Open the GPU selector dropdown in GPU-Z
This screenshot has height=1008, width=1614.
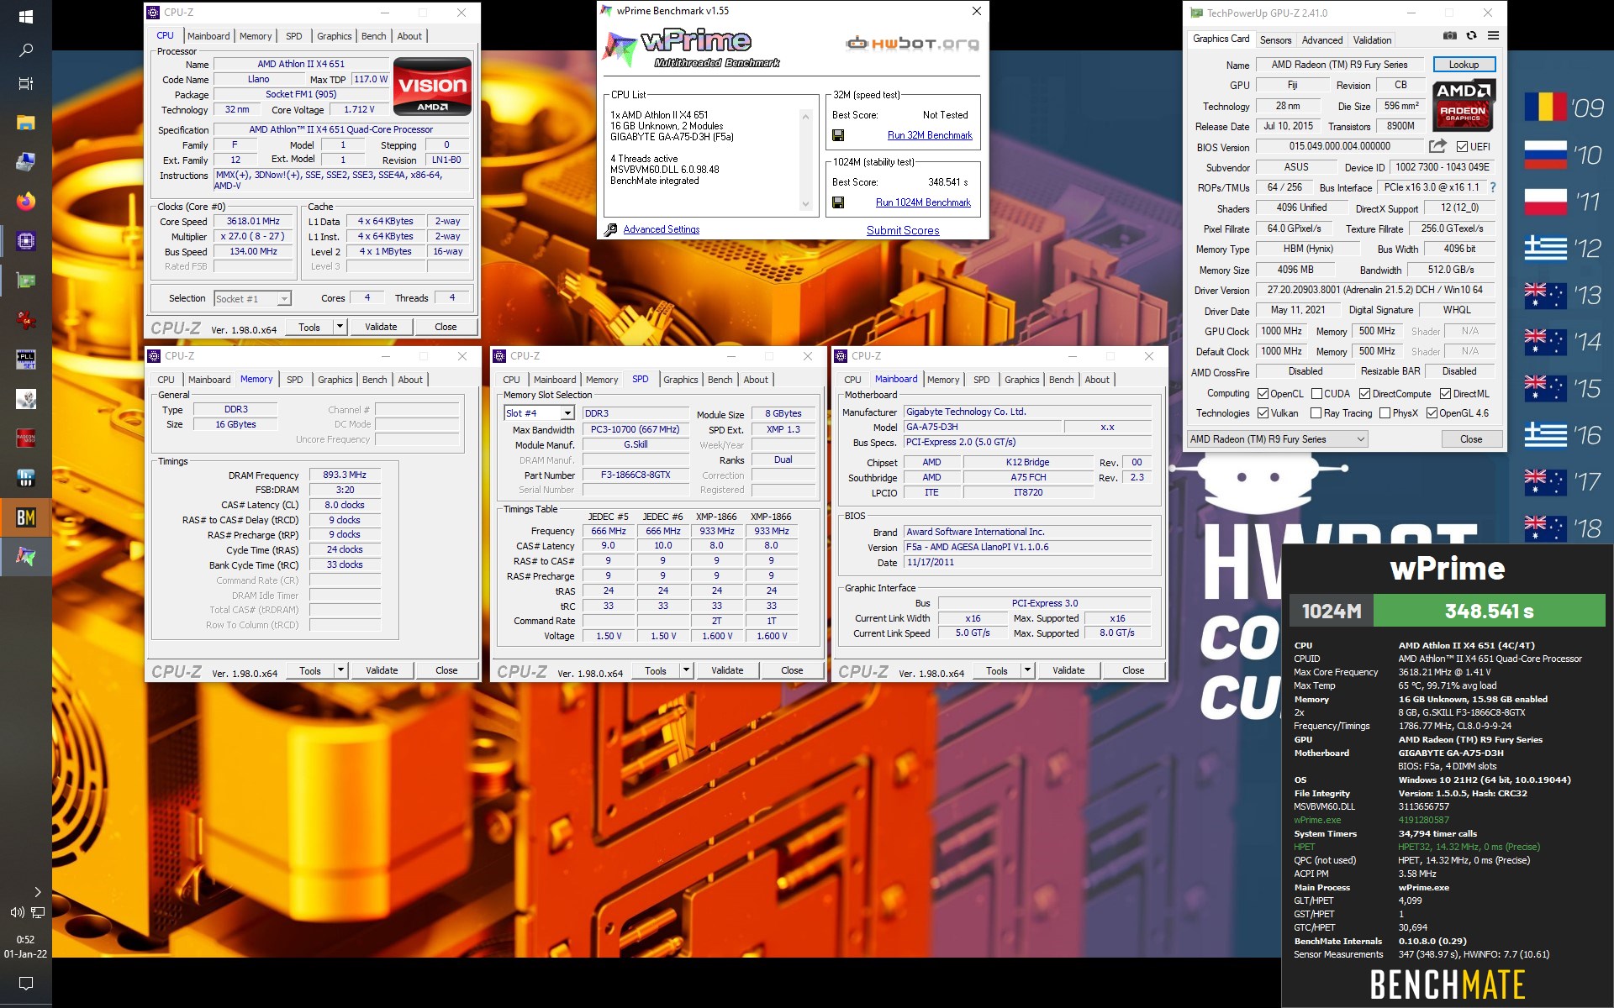tap(1277, 439)
